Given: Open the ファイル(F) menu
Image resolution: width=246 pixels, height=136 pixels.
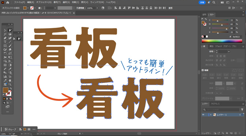Looking at the screenshot, I should tap(19, 2).
